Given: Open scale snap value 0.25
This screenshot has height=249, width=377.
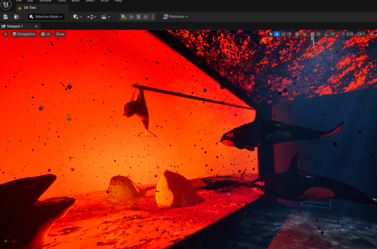Looking at the screenshot, I should (x=350, y=34).
